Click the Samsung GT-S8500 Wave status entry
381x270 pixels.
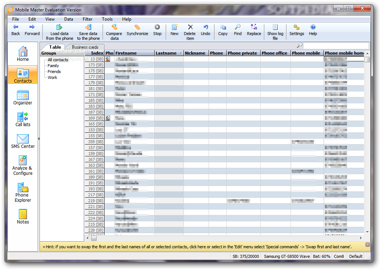[x=287, y=256]
